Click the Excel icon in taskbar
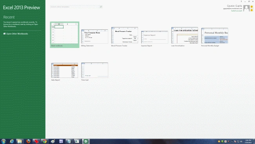The width and height of the screenshot is (255, 144). (86, 141)
